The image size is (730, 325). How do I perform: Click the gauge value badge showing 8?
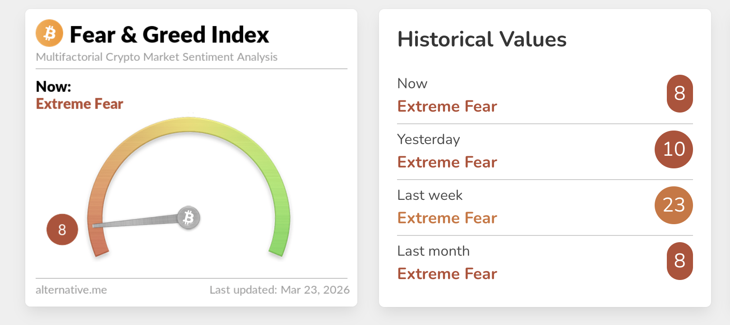coord(62,230)
